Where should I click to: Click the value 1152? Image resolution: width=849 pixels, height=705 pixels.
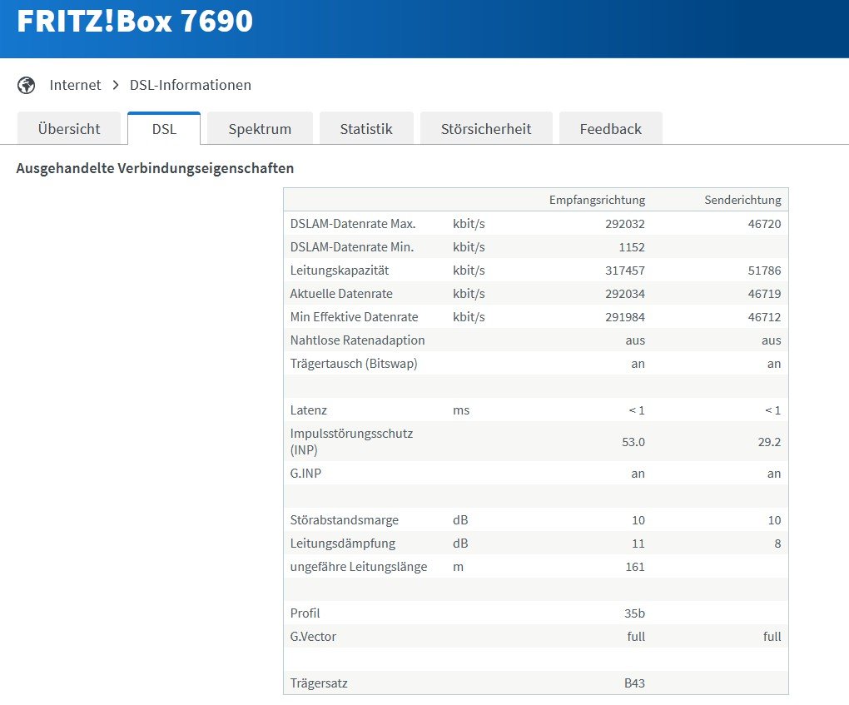pyautogui.click(x=631, y=247)
